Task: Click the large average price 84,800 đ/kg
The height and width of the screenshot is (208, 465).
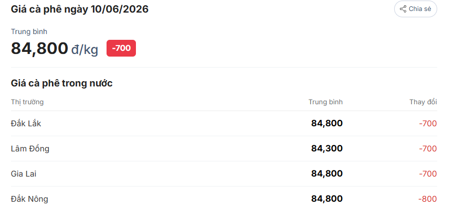Action: [55, 49]
